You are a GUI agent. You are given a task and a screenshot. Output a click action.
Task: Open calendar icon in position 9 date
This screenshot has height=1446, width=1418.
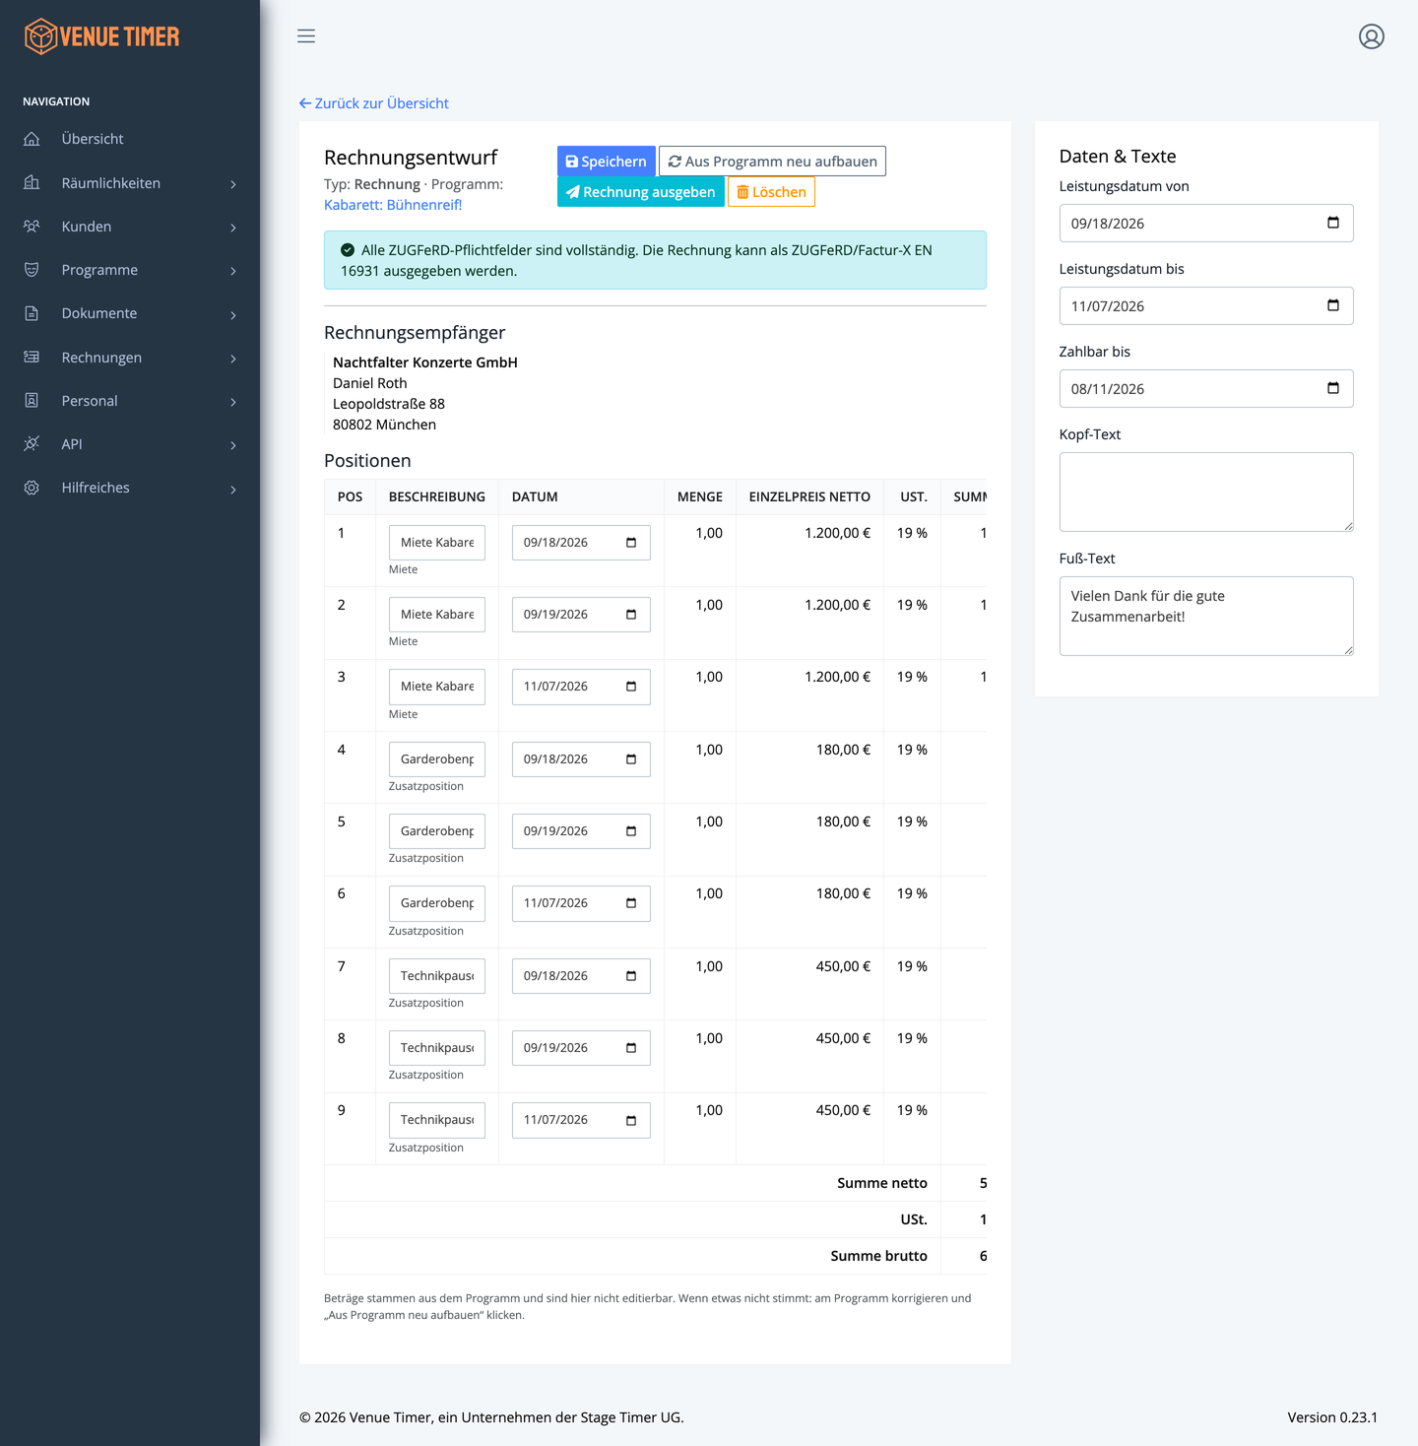631,1121
